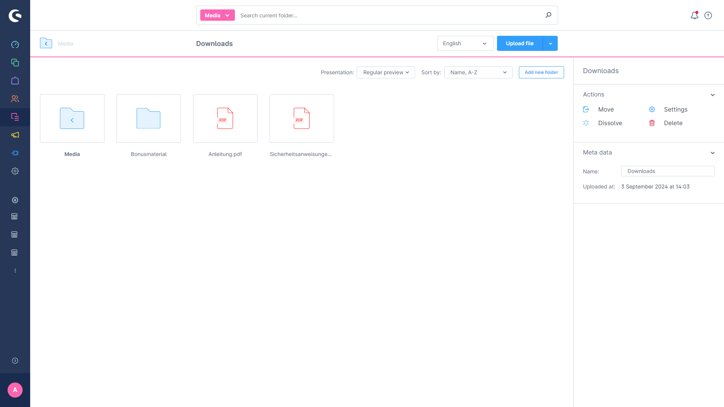Click the Dissolve action label
This screenshot has height=407, width=724.
coord(610,123)
